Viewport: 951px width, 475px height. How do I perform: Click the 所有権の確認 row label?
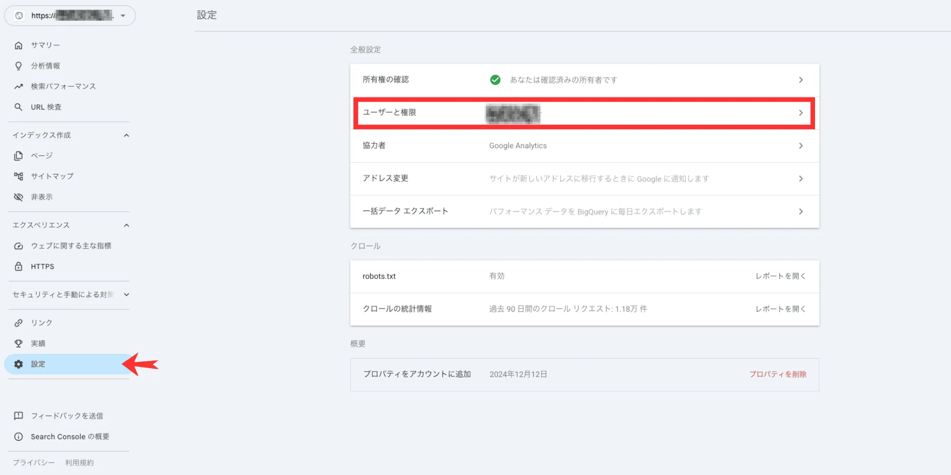point(386,80)
